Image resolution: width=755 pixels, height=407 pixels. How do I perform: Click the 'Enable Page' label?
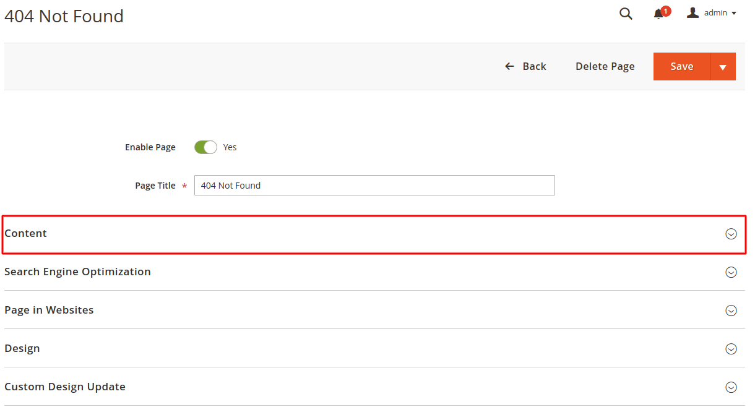(x=150, y=147)
